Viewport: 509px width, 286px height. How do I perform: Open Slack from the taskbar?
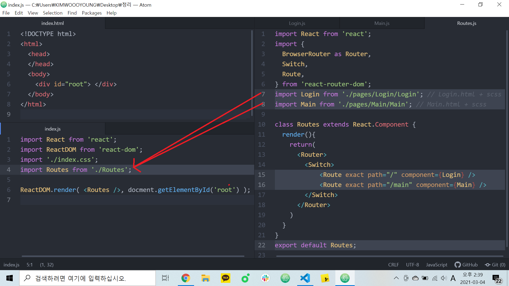[265, 278]
